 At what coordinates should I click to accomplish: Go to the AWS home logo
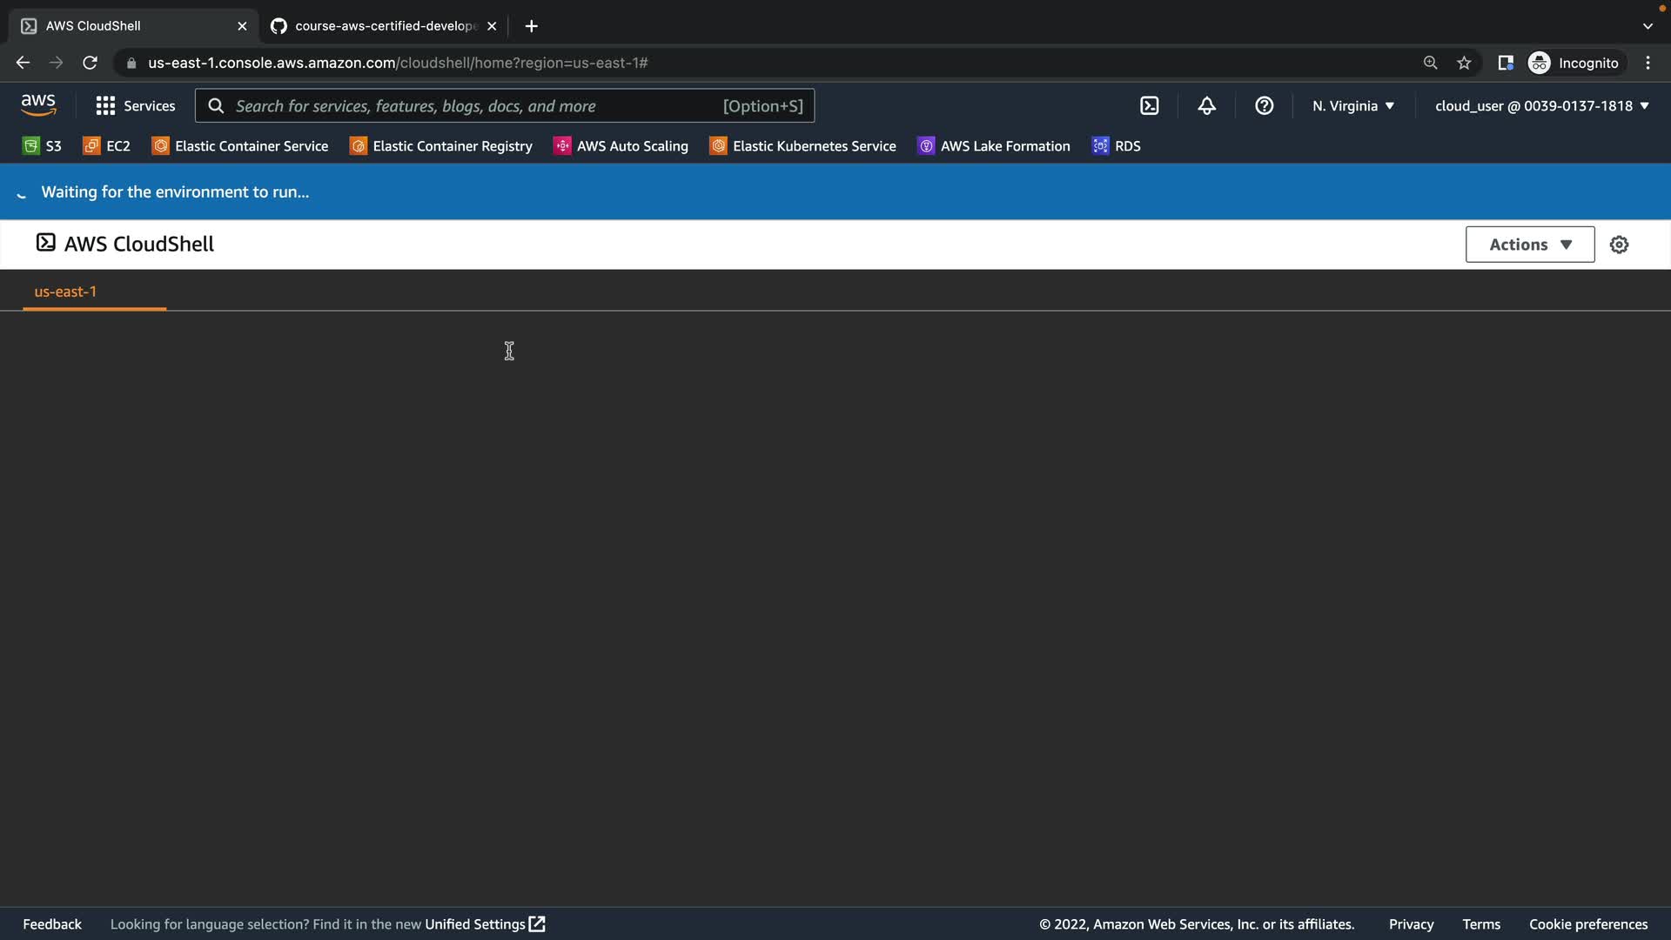38,105
